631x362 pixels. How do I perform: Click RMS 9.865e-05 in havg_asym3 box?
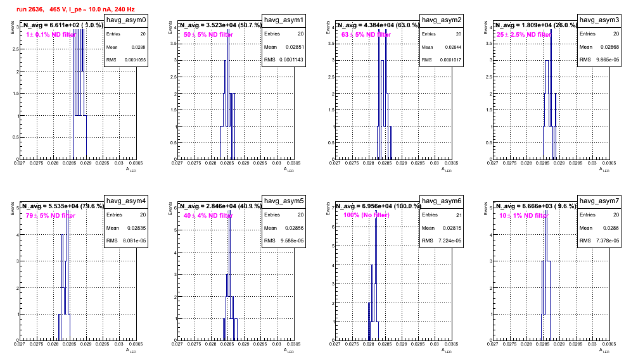pyautogui.click(x=599, y=60)
